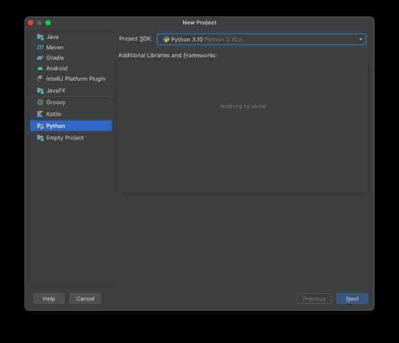Click the Empty Project icon
Screen dimensions: 399x343
click(x=40, y=138)
